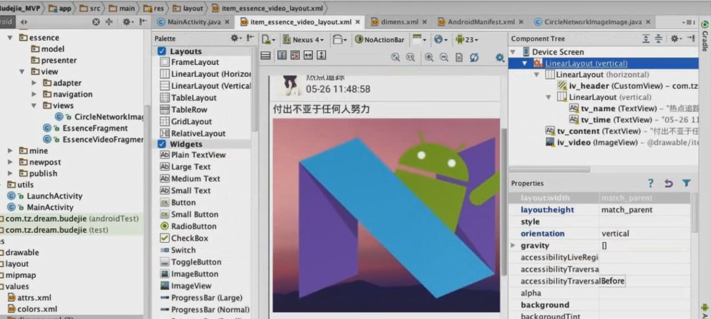Open the API level 23 dropdown
The width and height of the screenshot is (711, 319).
coord(467,39)
